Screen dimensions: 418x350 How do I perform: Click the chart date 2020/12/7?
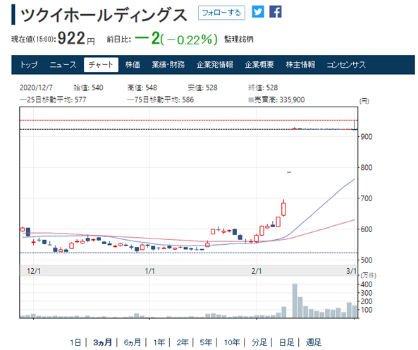36,87
